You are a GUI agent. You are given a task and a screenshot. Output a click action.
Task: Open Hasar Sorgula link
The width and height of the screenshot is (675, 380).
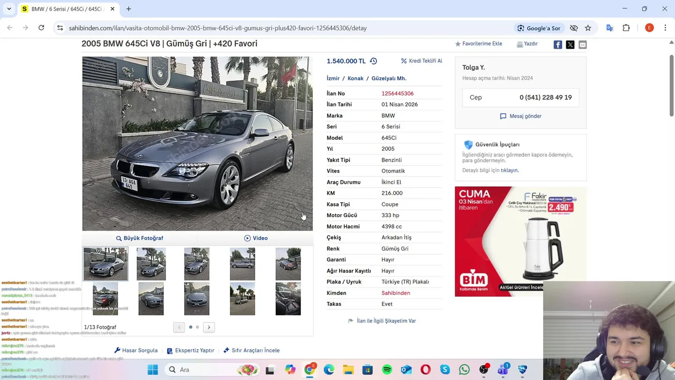(x=136, y=350)
